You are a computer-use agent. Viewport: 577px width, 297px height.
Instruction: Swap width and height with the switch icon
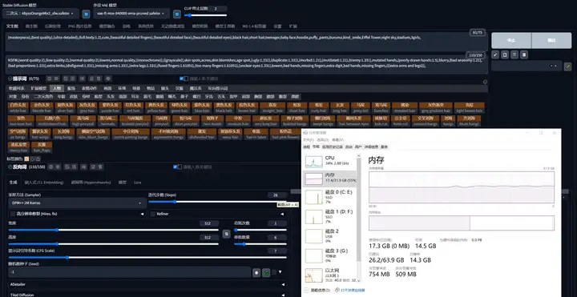click(226, 234)
